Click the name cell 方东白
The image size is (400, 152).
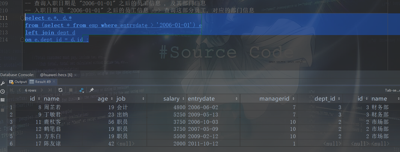pos(52,136)
